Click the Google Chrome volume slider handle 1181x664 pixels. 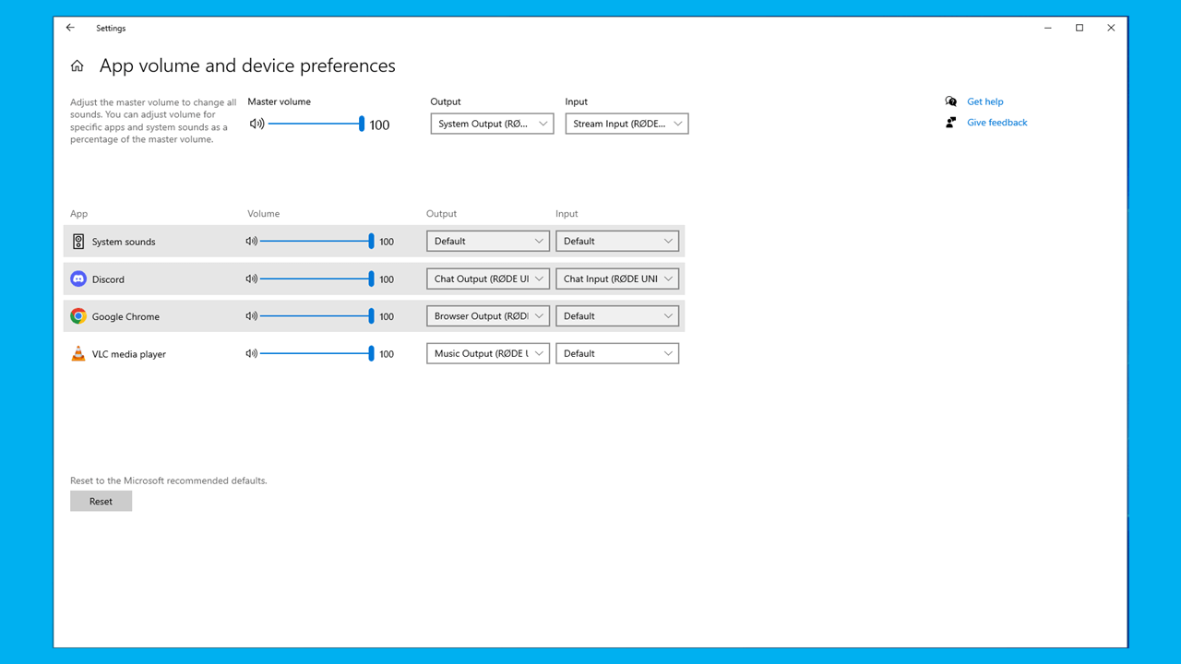click(x=371, y=316)
